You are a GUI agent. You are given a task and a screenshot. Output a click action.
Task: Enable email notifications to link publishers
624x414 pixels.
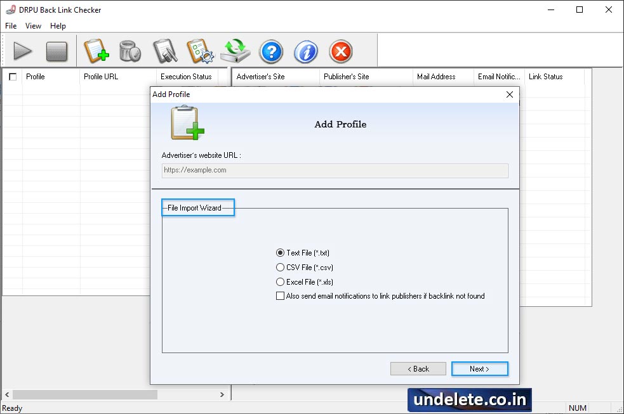280,295
